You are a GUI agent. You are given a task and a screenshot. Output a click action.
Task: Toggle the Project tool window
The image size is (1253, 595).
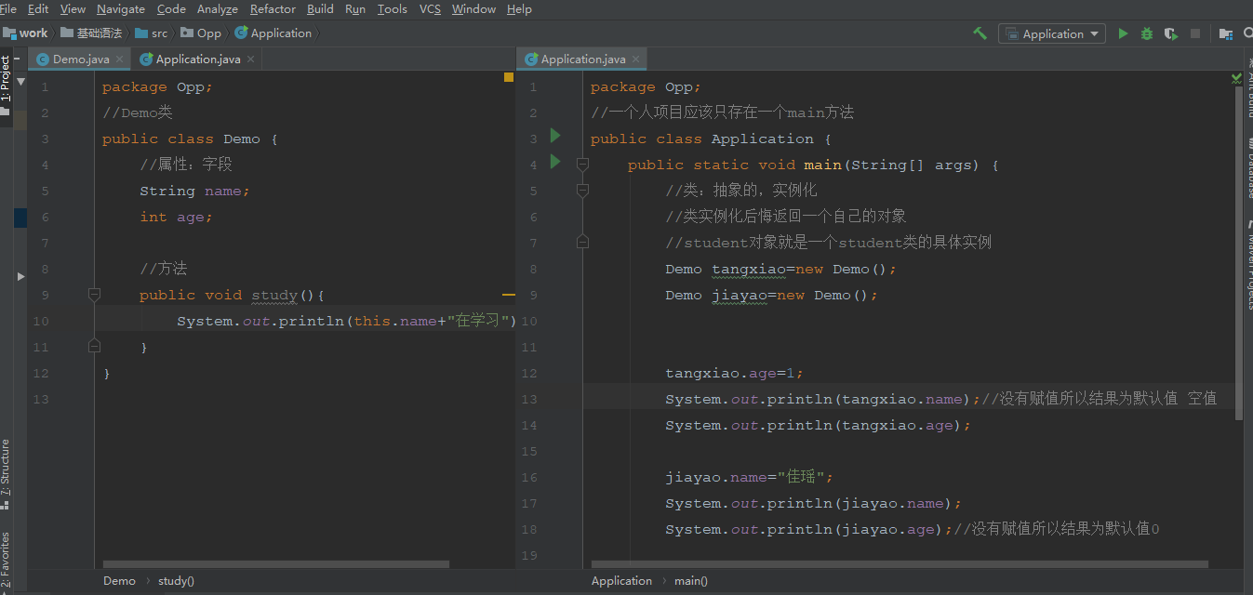click(x=6, y=80)
